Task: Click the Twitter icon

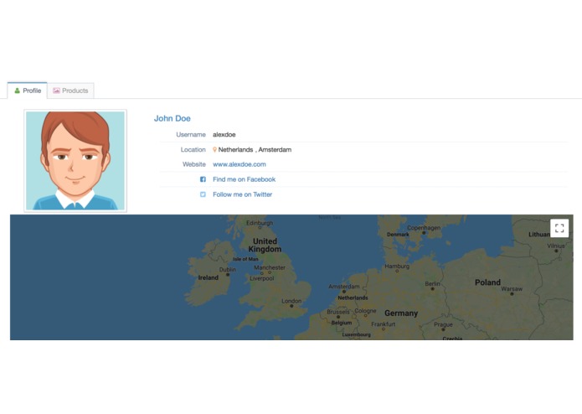Action: tap(203, 194)
